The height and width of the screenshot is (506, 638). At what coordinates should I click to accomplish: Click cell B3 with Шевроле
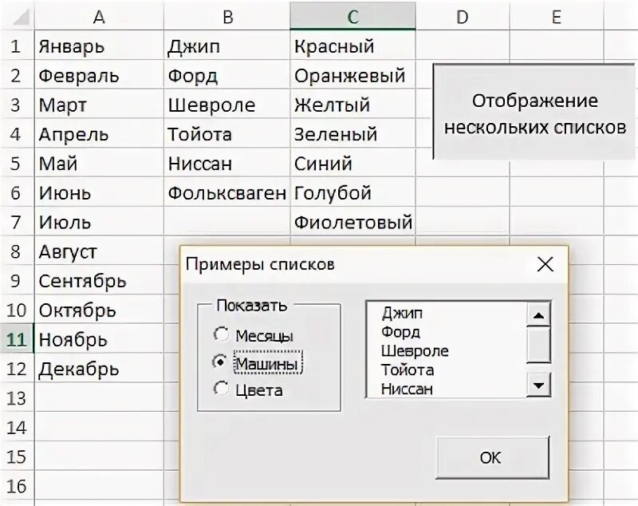(x=227, y=105)
